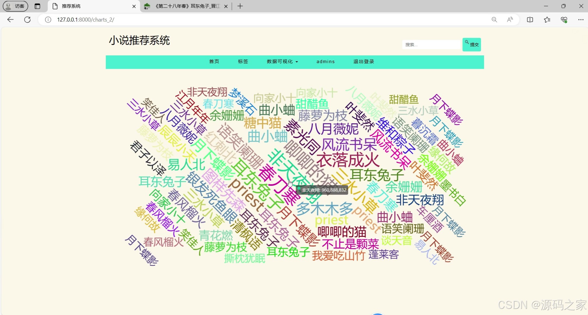Click the site info icon next to the URL
588x315 pixels.
(x=48, y=20)
